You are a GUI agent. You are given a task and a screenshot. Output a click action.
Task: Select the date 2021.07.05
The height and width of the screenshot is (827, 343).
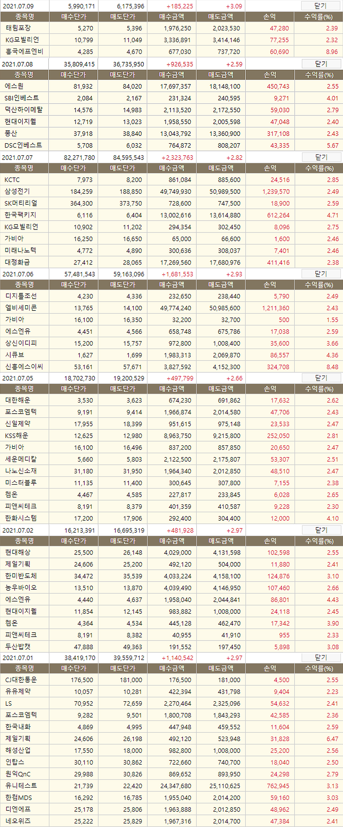click(x=18, y=378)
